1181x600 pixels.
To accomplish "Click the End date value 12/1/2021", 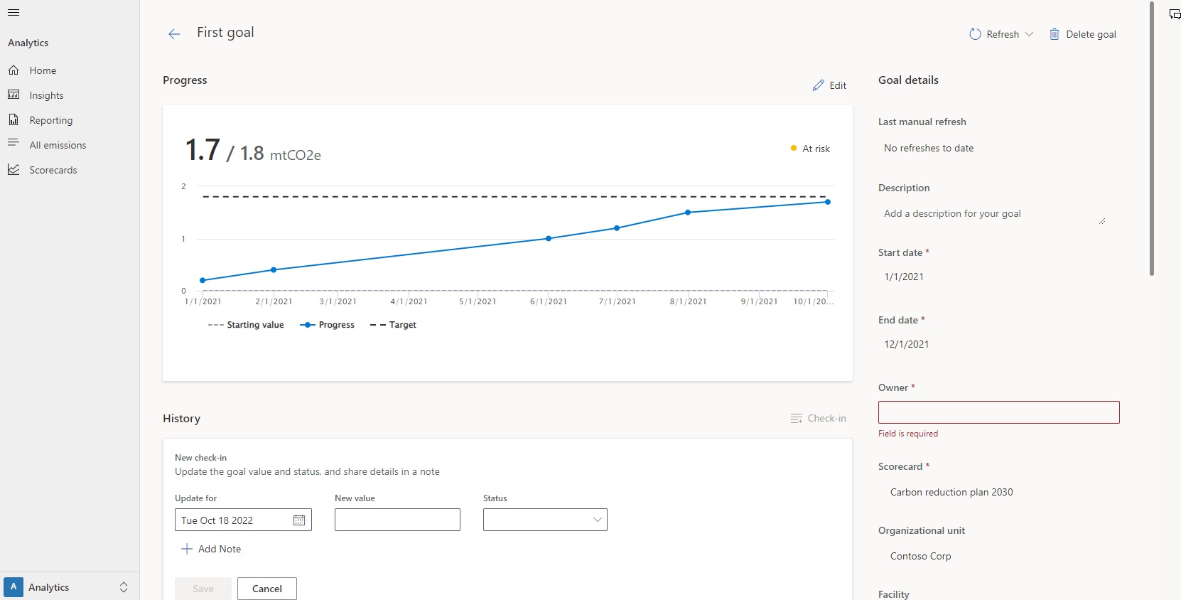I will pos(907,344).
